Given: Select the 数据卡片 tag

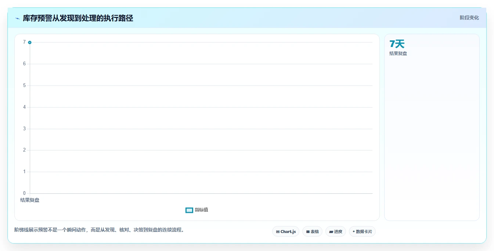Looking at the screenshot, I should coord(362,232).
